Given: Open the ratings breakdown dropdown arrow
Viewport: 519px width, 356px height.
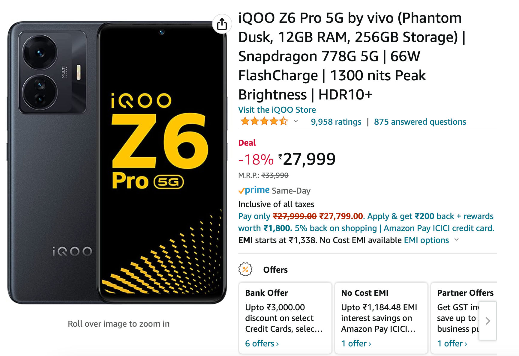Looking at the screenshot, I should (296, 121).
